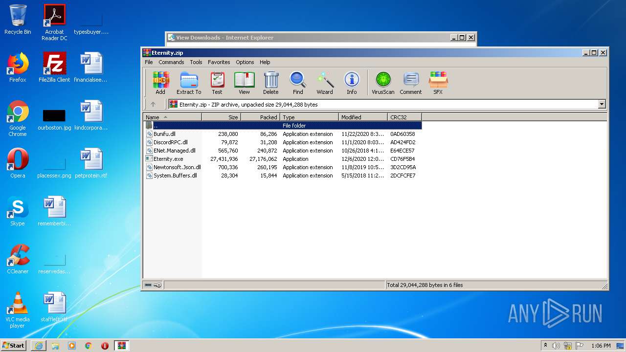
Task: Select the Acrobat Reader DC desktop icon
Action: click(54, 22)
